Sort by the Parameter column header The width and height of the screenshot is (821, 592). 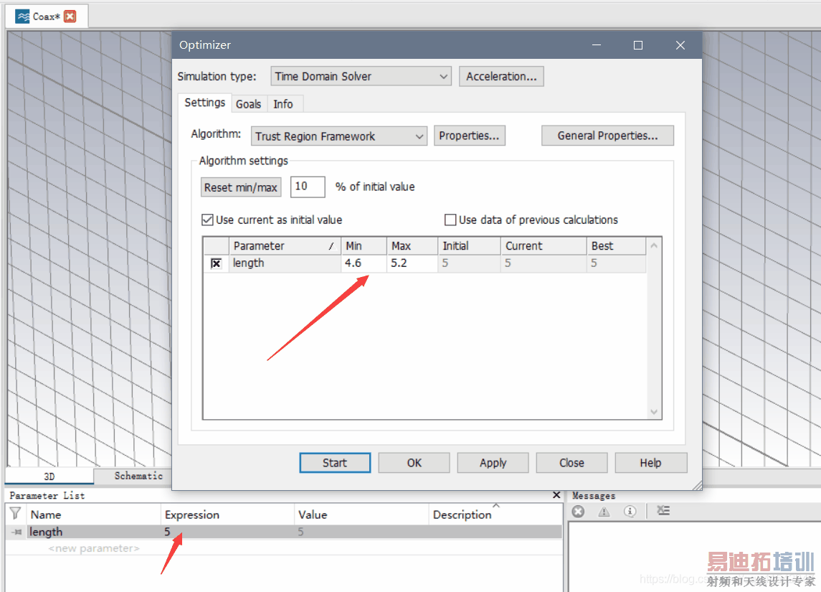[x=285, y=245]
